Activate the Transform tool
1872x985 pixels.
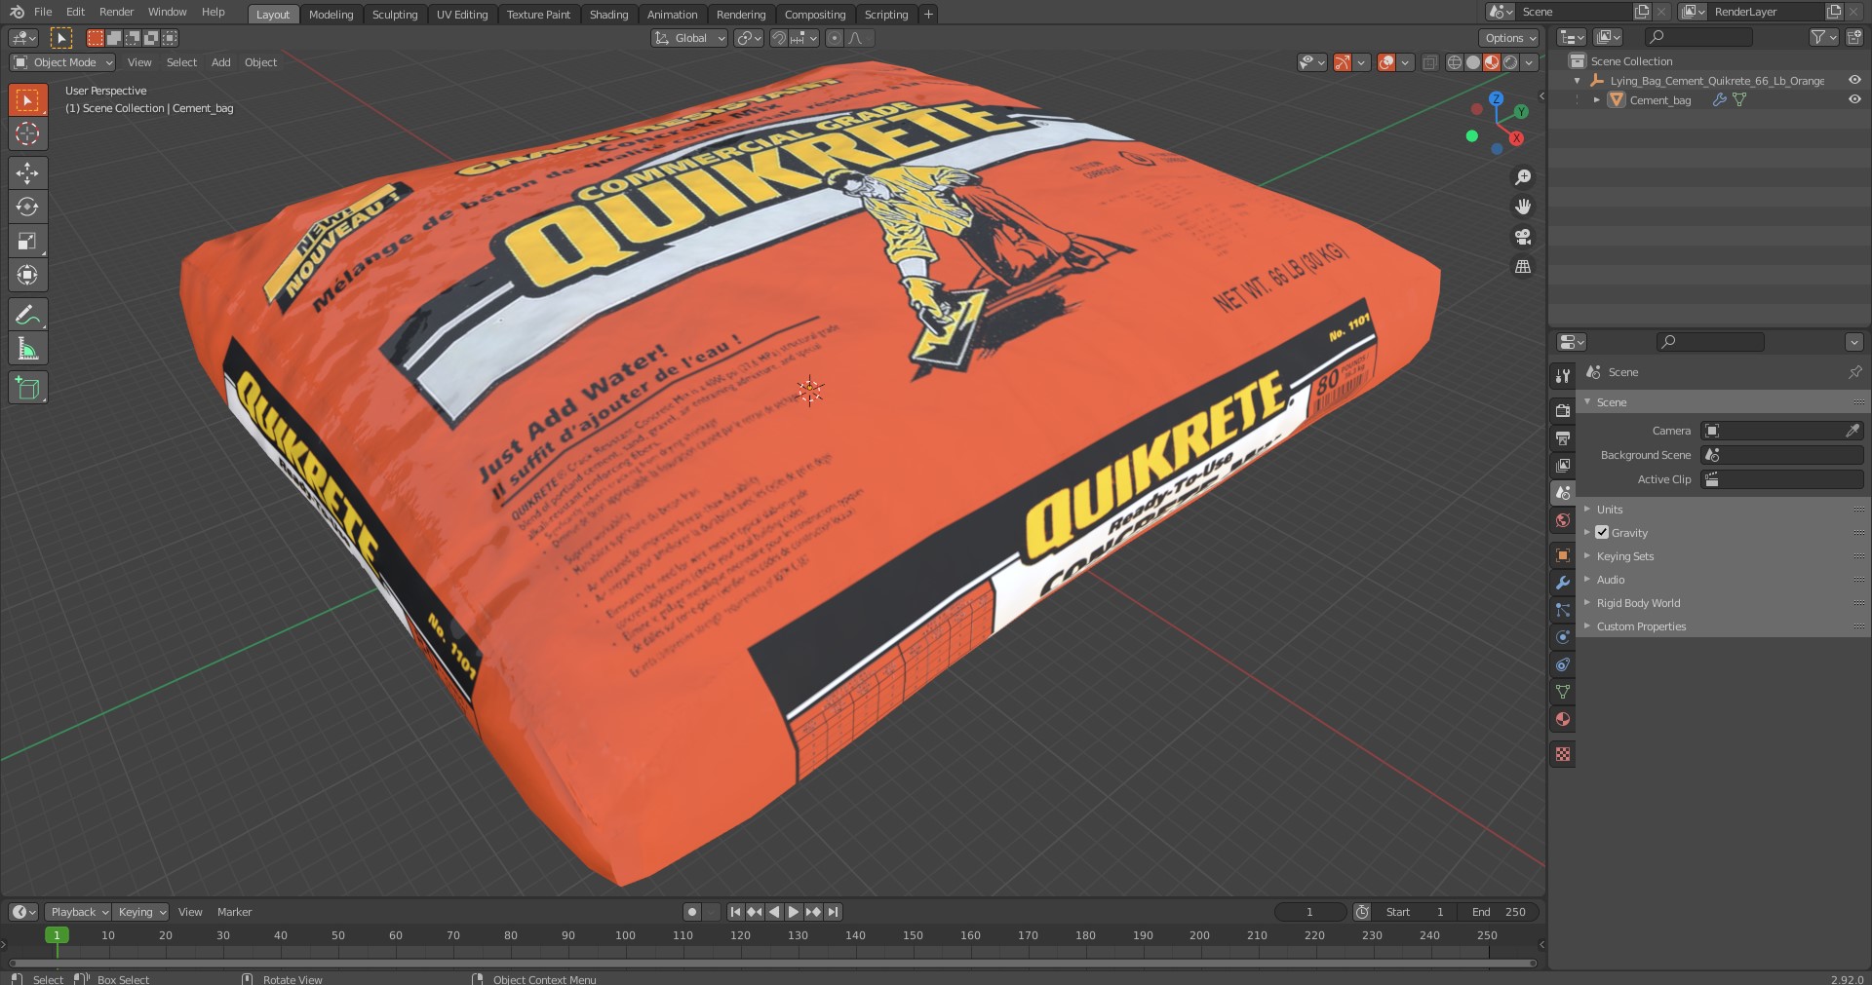(27, 275)
